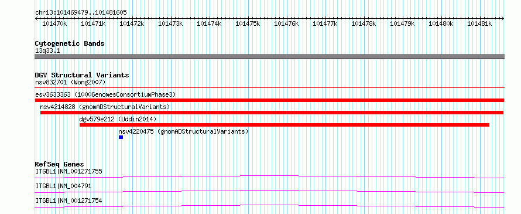Open the dgv579e212 (Uddin2014) variant label
521x214 pixels.
pos(118,119)
